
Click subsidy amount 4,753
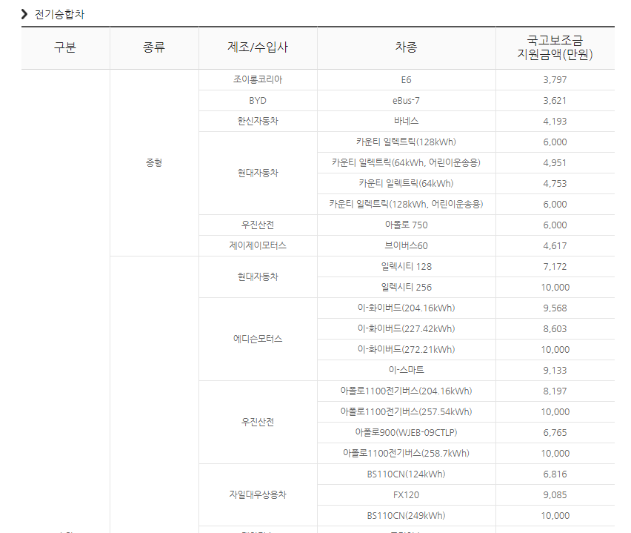click(x=555, y=184)
